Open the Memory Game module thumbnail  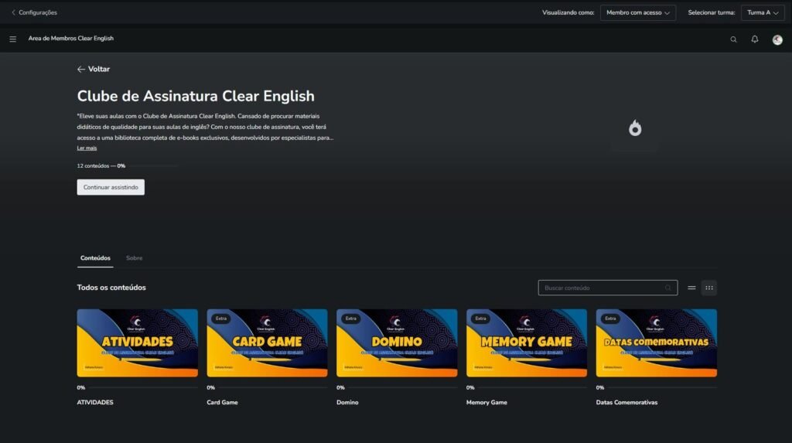(x=526, y=343)
